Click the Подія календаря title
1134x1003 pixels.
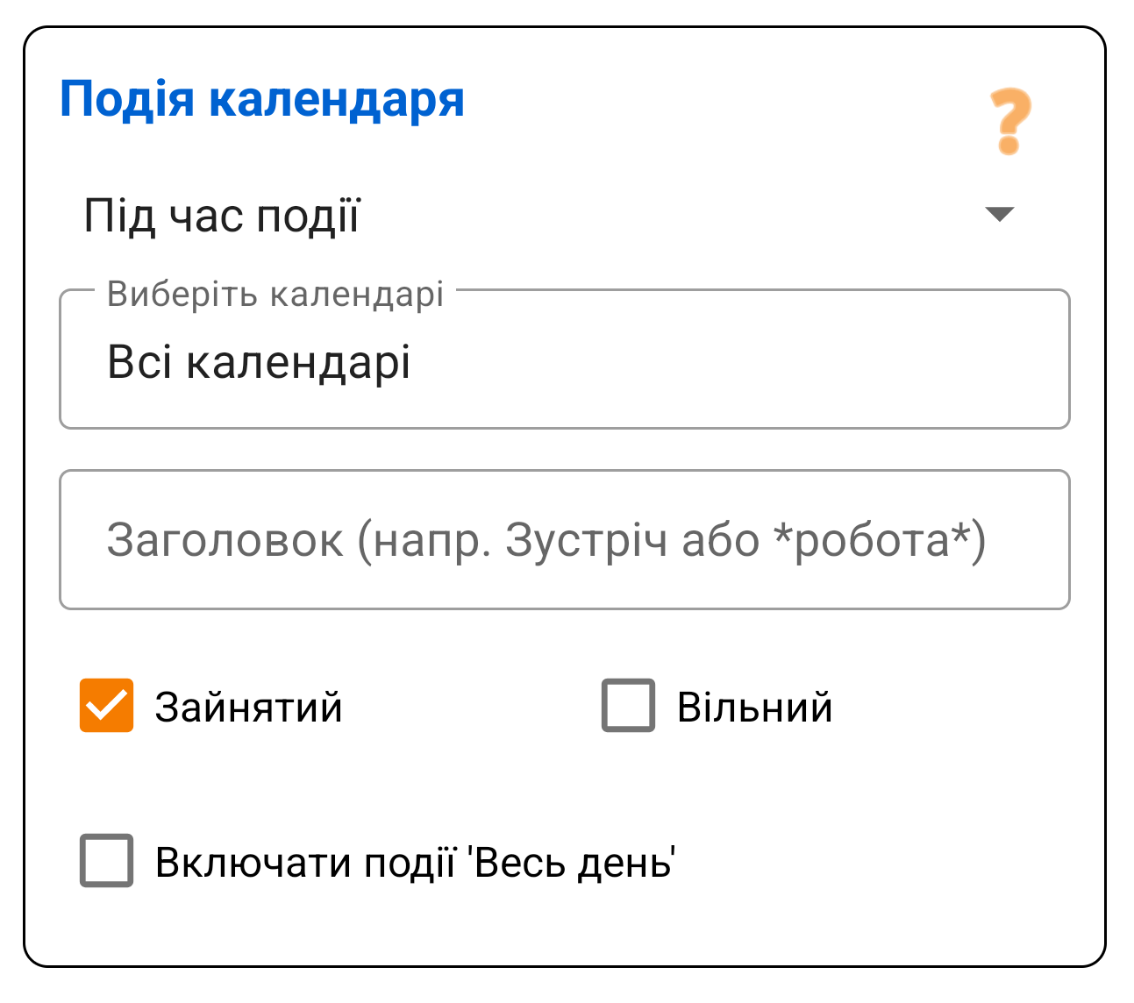tap(261, 98)
